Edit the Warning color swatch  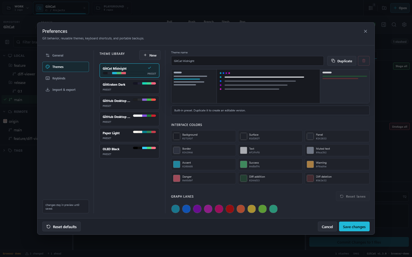point(310,164)
